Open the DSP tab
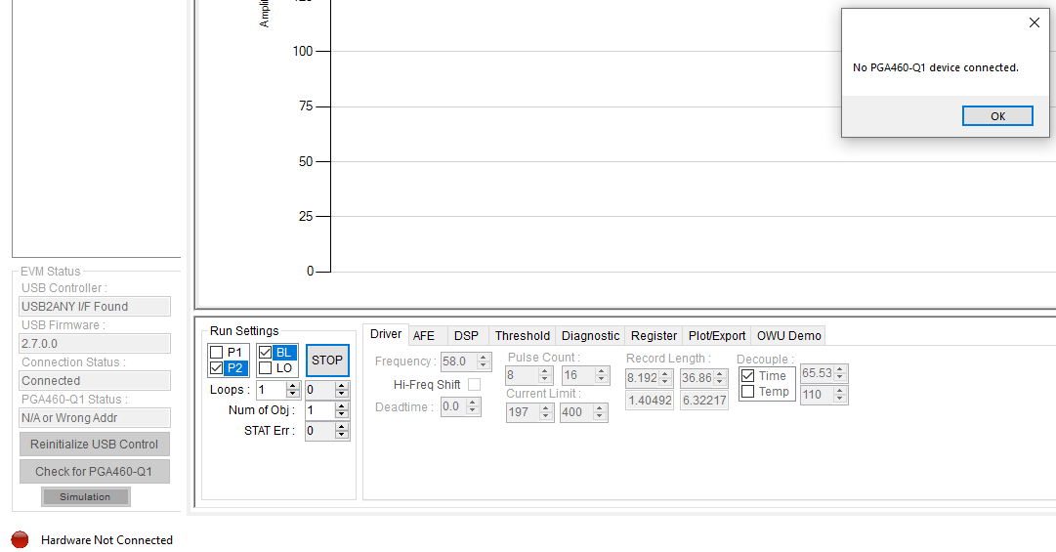Viewport: 1056px width, 552px height. 466,335
